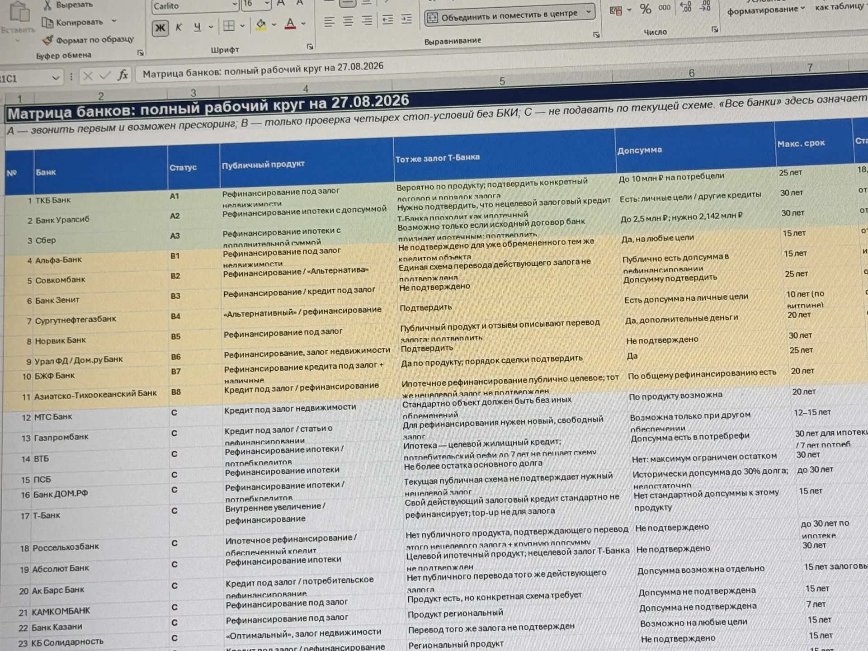Toggle align text left

(329, 21)
